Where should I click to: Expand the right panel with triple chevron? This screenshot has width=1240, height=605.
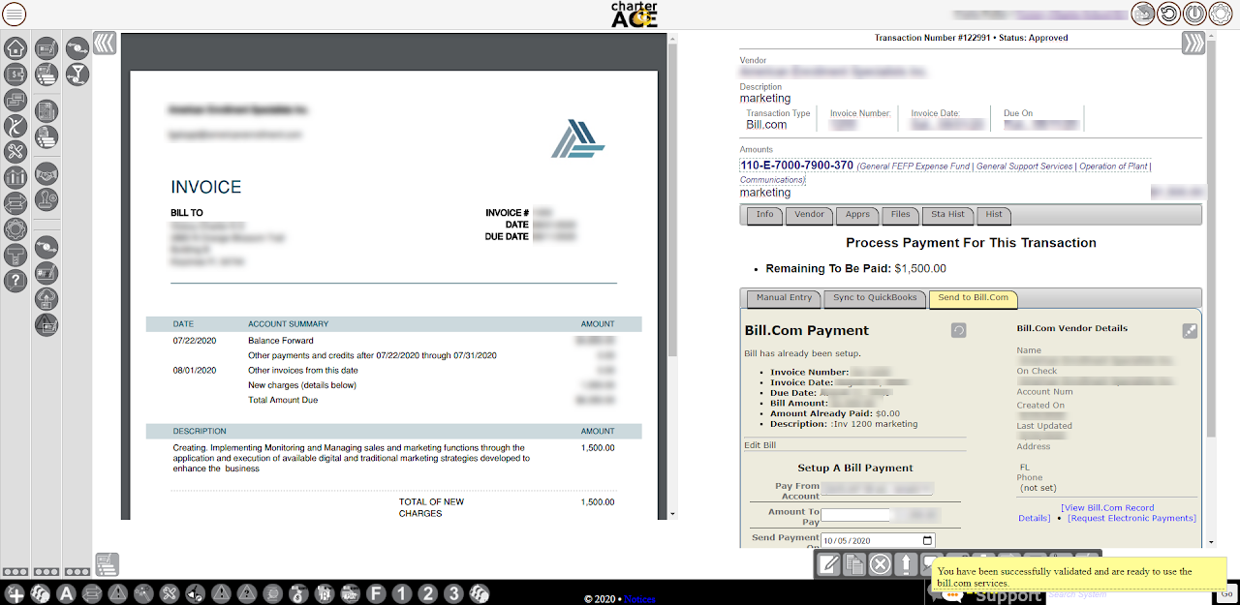pos(1193,44)
